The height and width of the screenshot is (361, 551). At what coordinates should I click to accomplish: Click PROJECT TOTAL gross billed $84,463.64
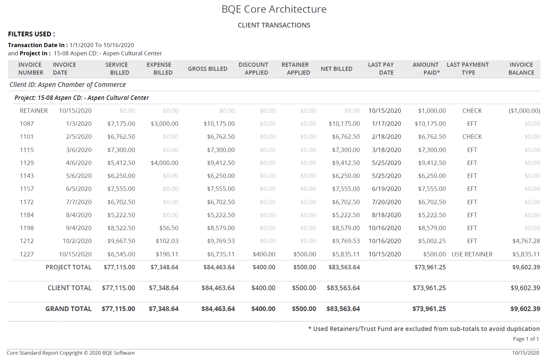click(219, 267)
